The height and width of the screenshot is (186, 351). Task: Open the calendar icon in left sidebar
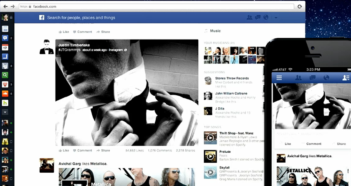(5, 47)
